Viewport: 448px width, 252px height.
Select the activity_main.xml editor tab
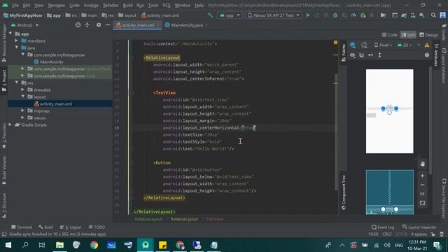(x=137, y=25)
